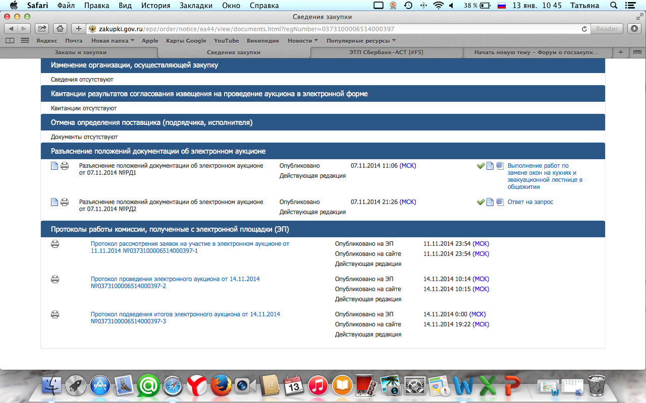The height and width of the screenshot is (403, 646).
Task: Switch to ЭТП Сбербанк-АСТ tab
Action: pos(386,52)
